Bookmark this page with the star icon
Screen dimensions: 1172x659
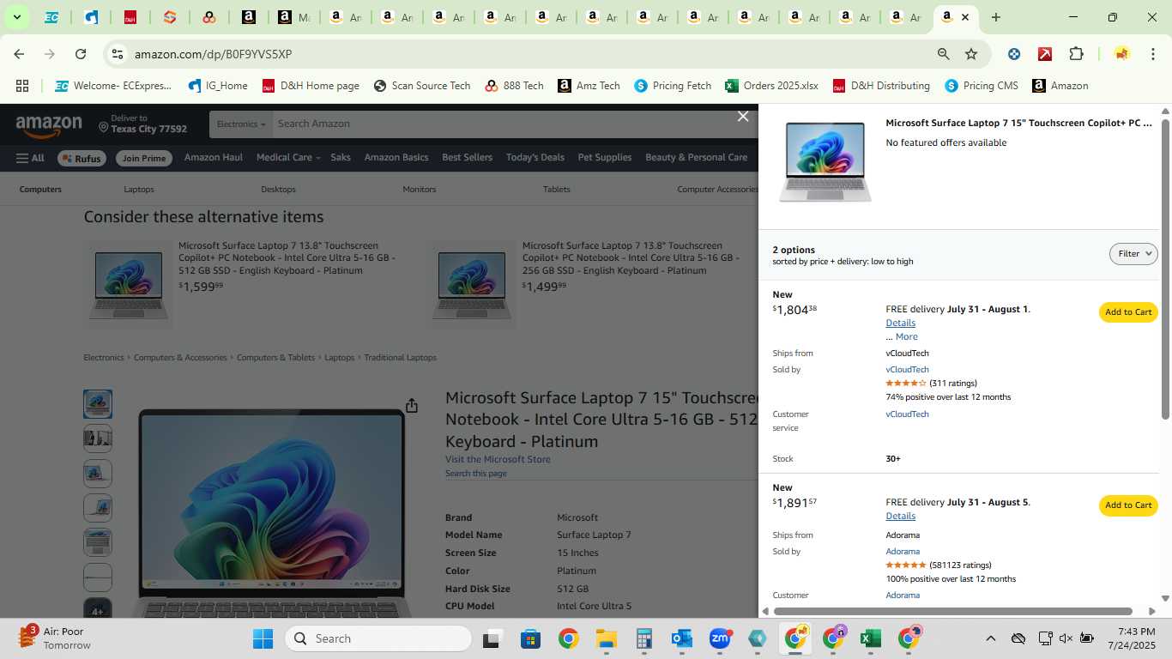click(971, 54)
